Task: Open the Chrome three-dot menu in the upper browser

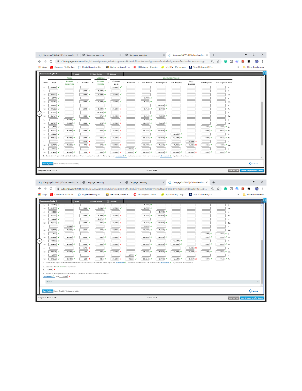Action: [x=262, y=61]
